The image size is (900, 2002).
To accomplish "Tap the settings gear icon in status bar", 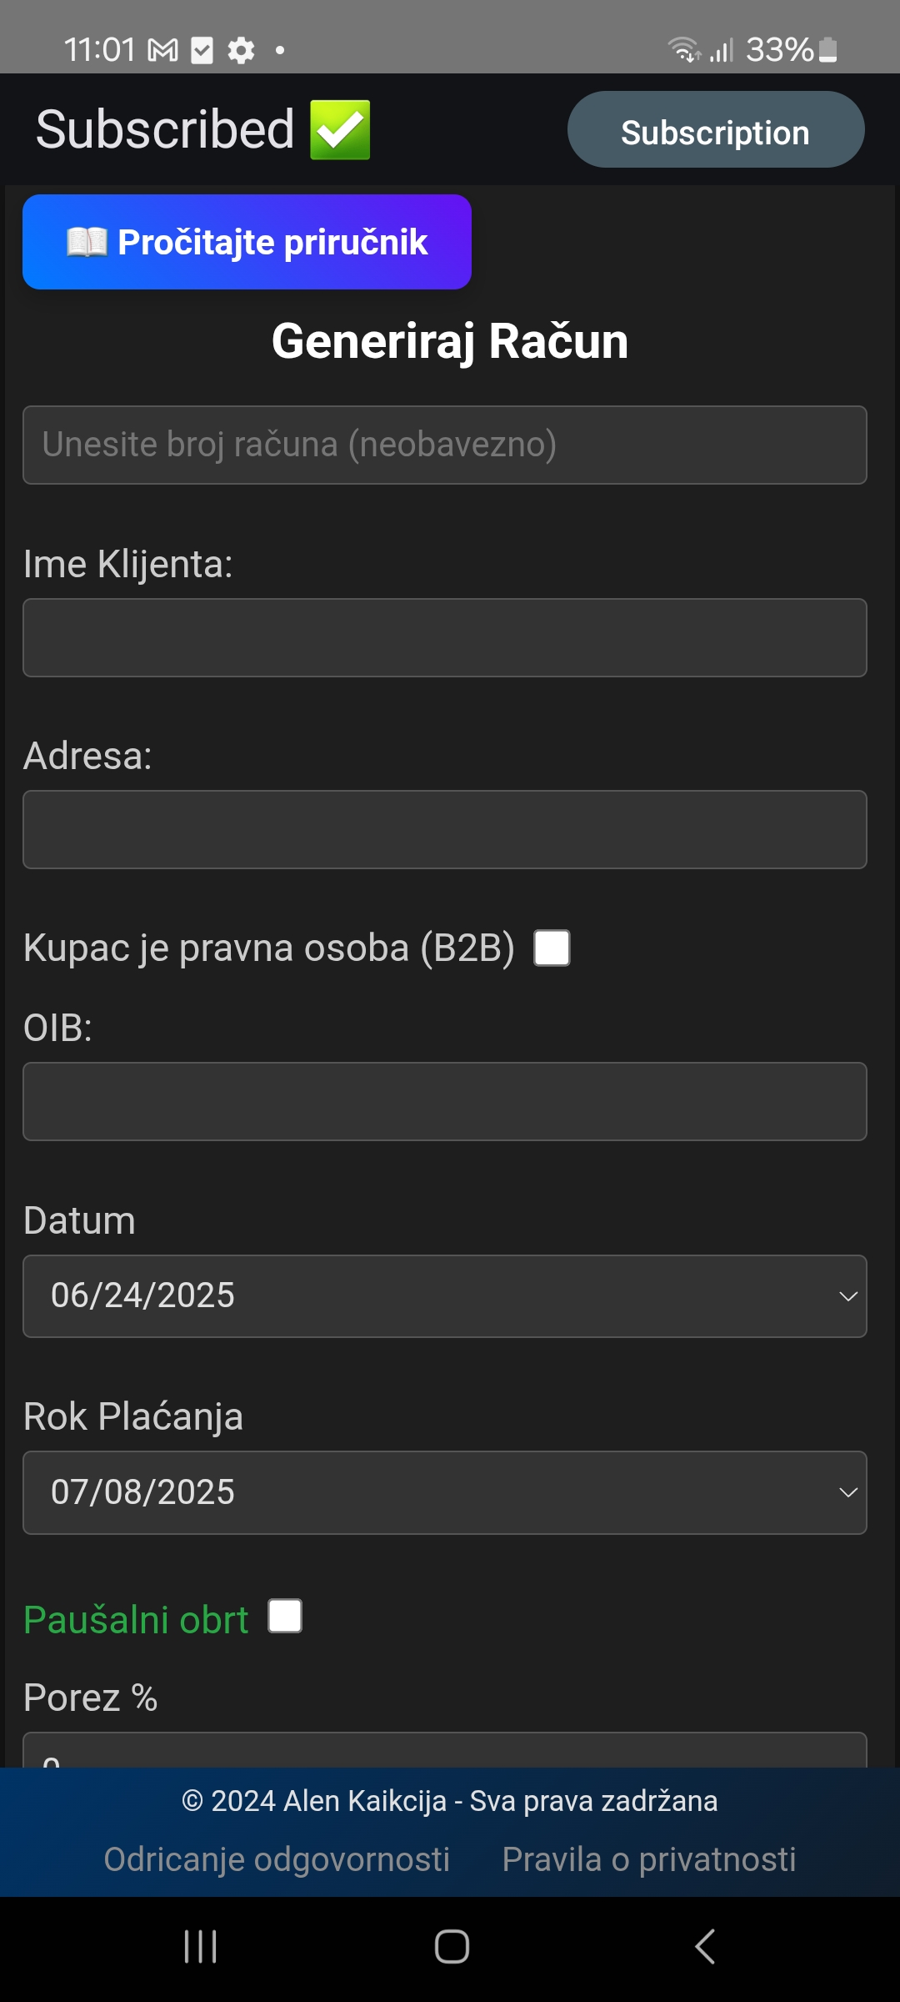I will pos(241,51).
